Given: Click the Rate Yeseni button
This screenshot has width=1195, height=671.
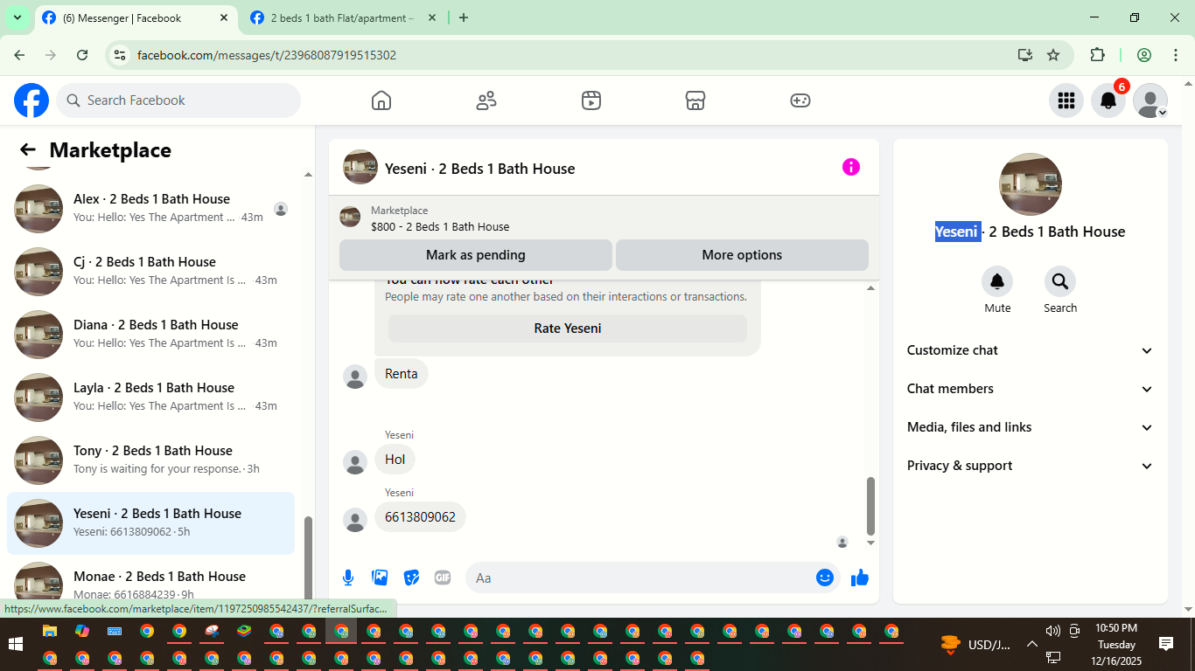Looking at the screenshot, I should click(x=568, y=329).
